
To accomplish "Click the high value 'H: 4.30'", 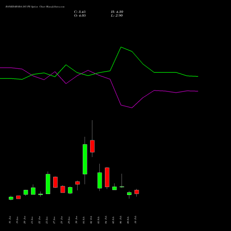I will point(117,12).
